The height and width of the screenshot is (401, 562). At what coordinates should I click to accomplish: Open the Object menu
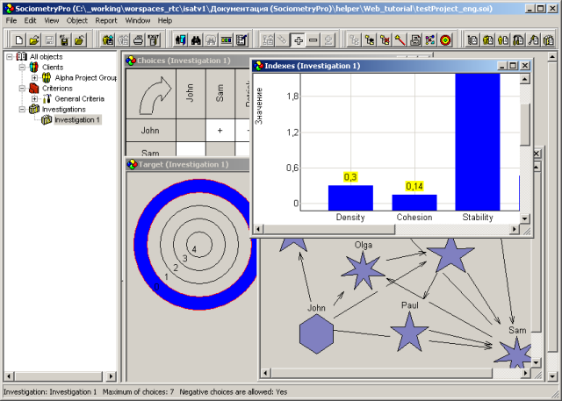[x=77, y=19]
